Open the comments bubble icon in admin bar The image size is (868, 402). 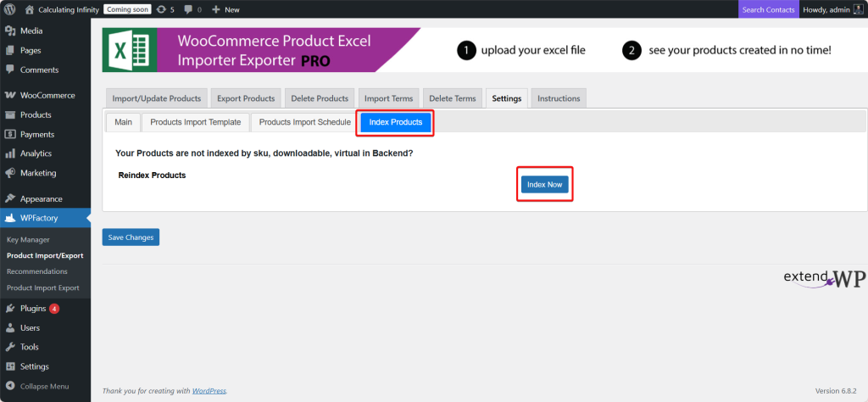click(189, 9)
